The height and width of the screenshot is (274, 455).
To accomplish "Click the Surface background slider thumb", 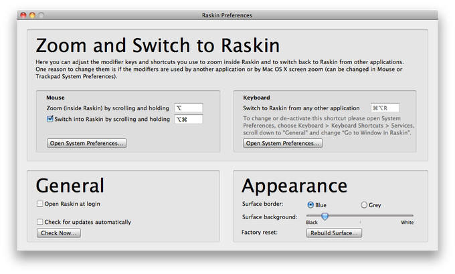I will [x=325, y=217].
